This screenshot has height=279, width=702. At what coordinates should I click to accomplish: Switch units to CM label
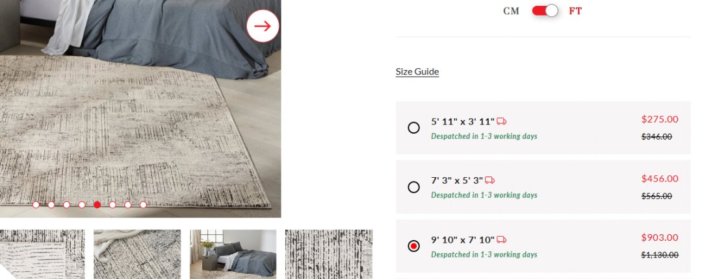point(512,11)
